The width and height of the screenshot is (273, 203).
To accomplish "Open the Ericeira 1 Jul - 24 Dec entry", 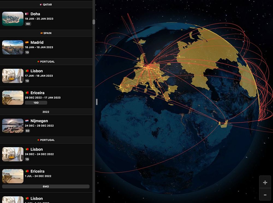I will [46, 179].
